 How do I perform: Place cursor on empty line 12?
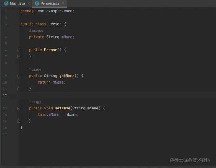(117, 95)
